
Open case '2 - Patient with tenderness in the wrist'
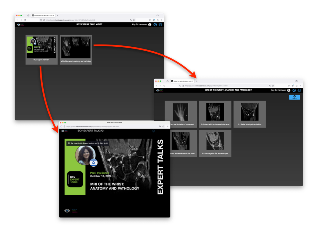(x=215, y=114)
